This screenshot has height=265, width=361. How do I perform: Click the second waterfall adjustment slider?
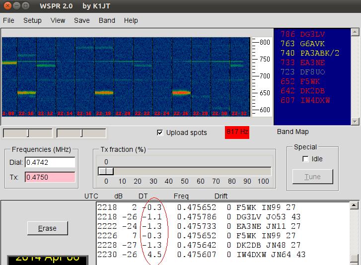coord(81,133)
